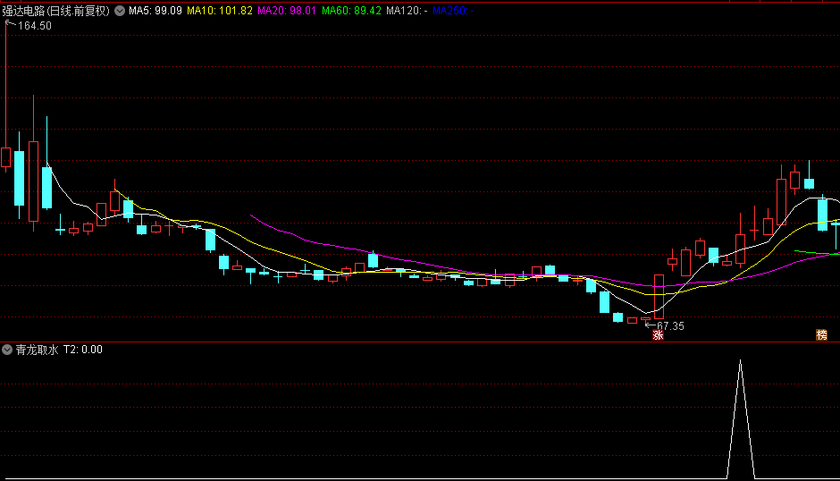Click the 67.35 low price annotation

[x=670, y=326]
